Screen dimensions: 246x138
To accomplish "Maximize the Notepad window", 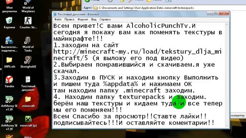I will [216, 13].
